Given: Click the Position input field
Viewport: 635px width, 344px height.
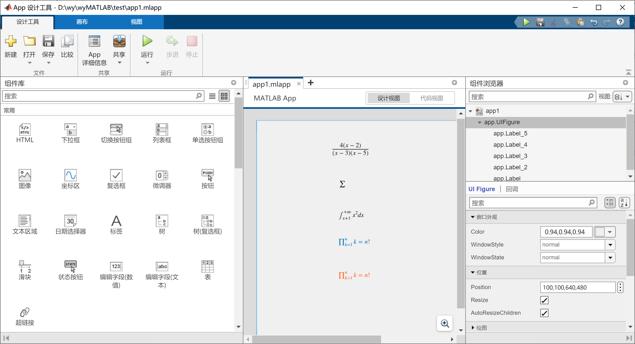Looking at the screenshot, I should (577, 287).
